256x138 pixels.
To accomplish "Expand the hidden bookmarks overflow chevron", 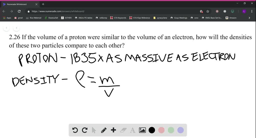I will [x=249, y=18].
